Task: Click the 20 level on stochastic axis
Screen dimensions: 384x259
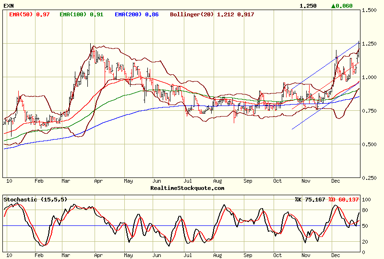Action: tap(366, 242)
